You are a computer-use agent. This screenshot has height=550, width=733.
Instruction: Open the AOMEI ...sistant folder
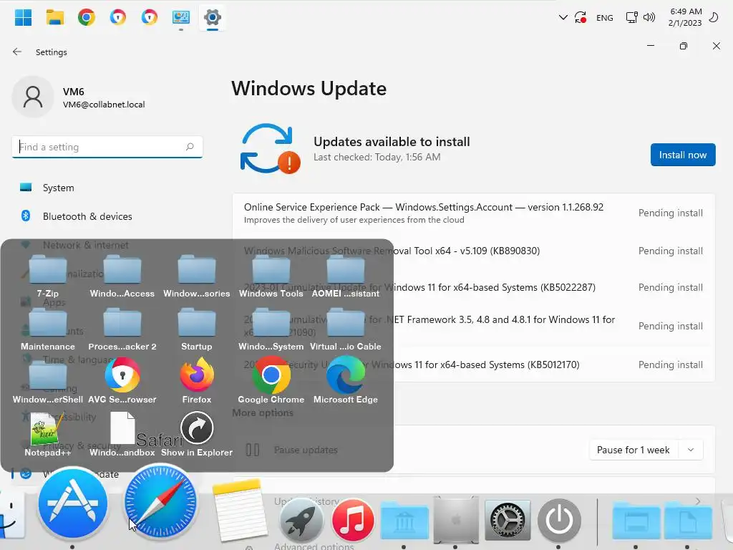point(346,276)
